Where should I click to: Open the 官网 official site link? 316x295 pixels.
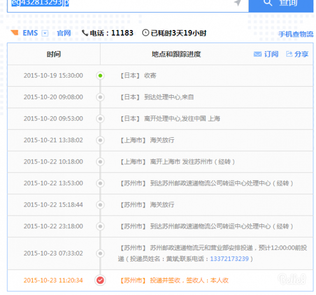tap(64, 33)
